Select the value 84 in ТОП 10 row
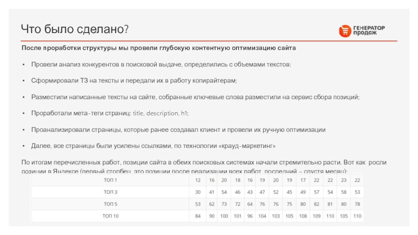 pyautogui.click(x=198, y=216)
